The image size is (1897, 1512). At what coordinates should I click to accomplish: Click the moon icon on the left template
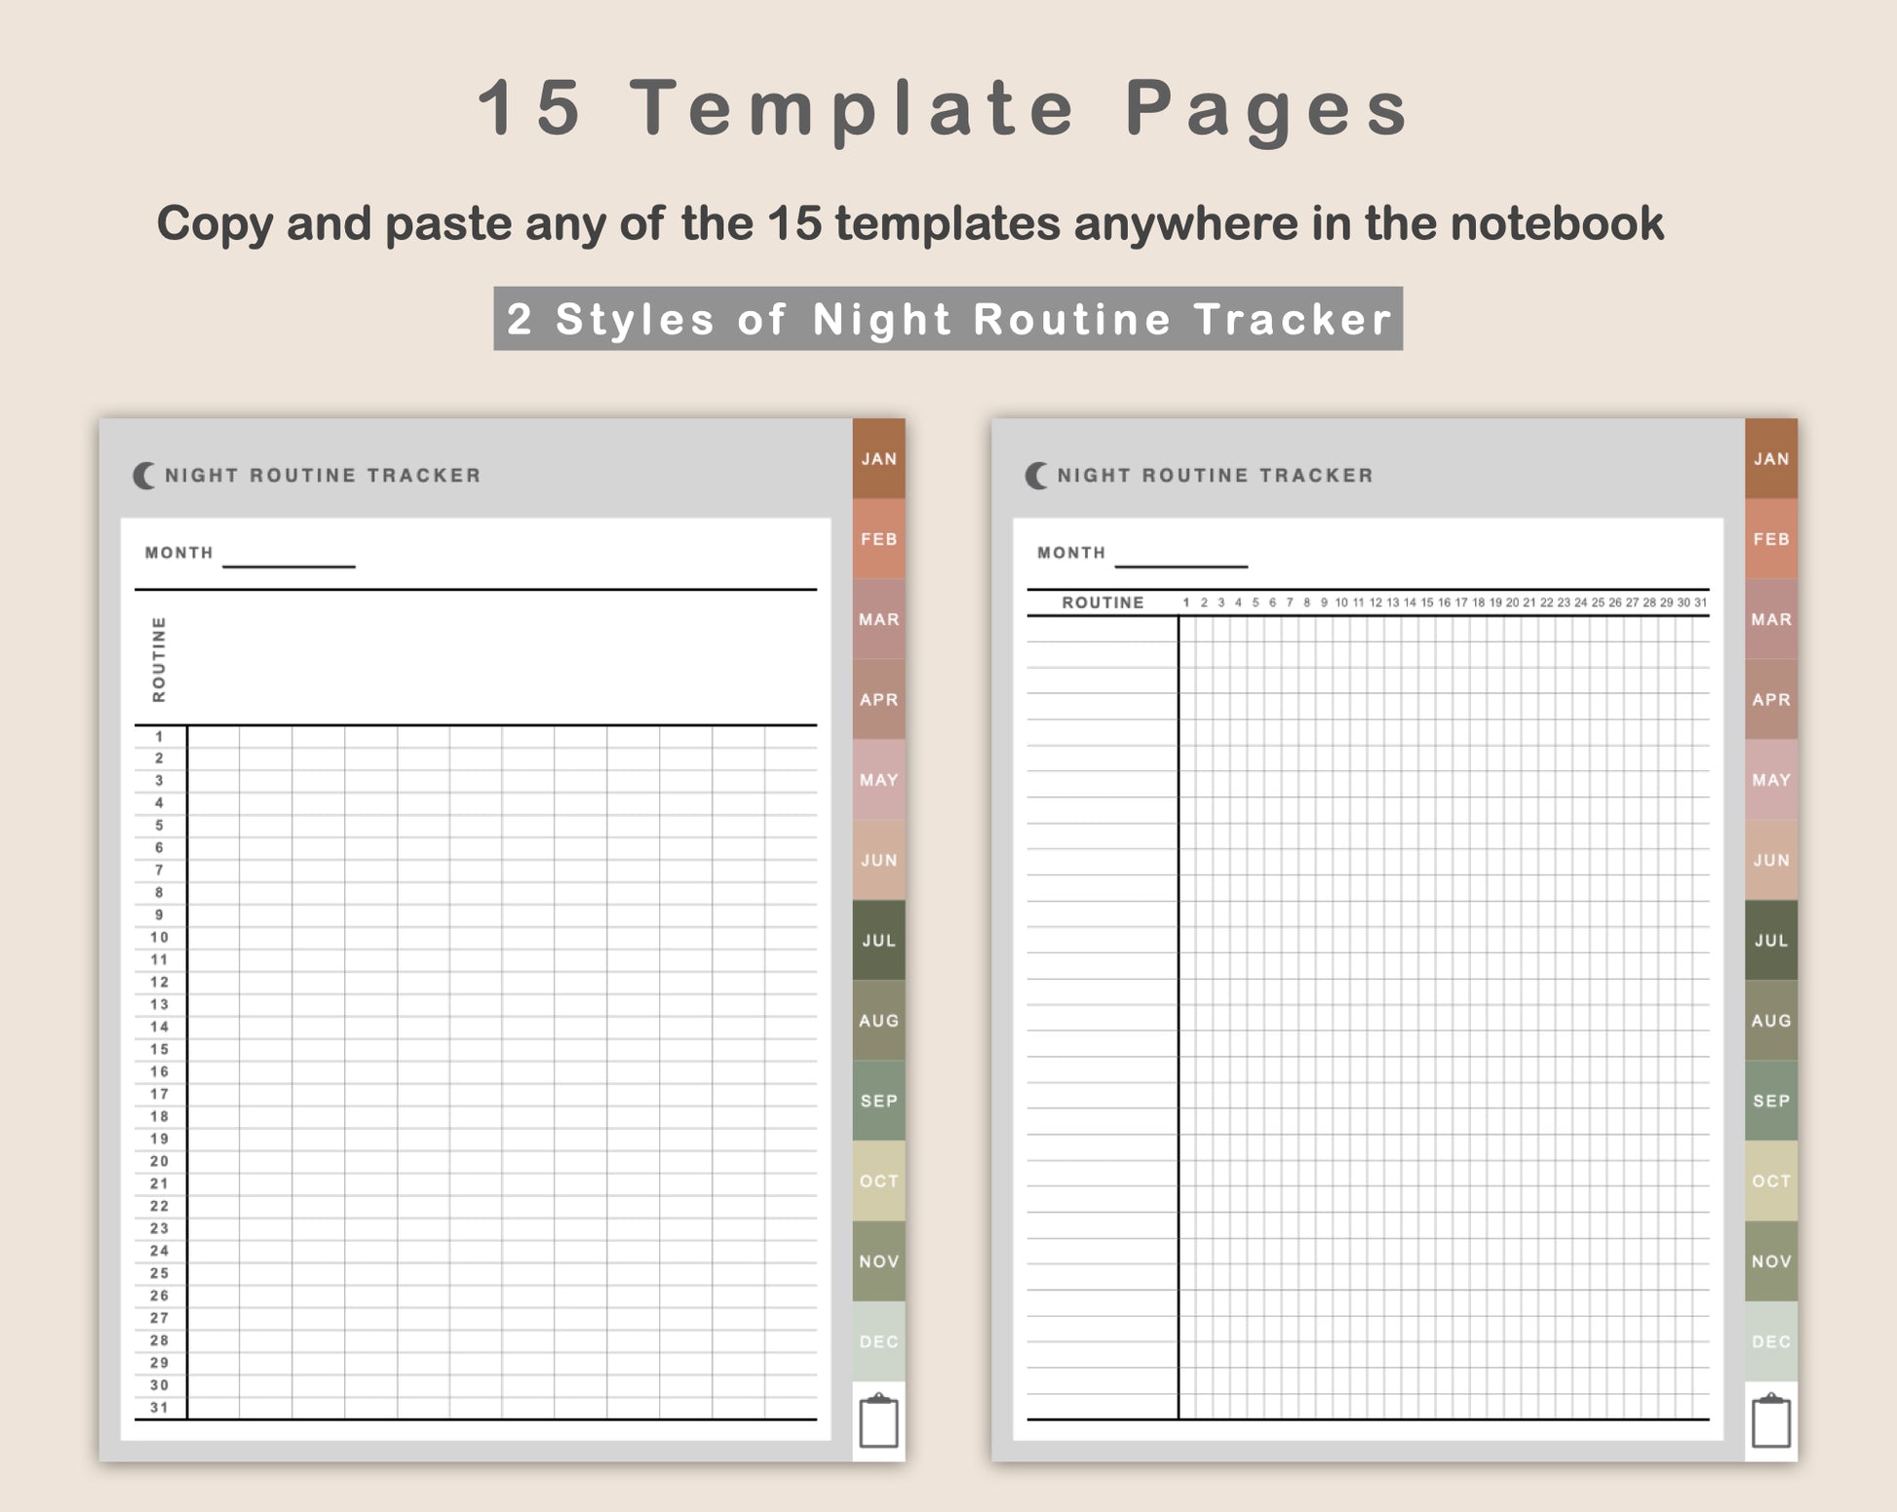(144, 476)
